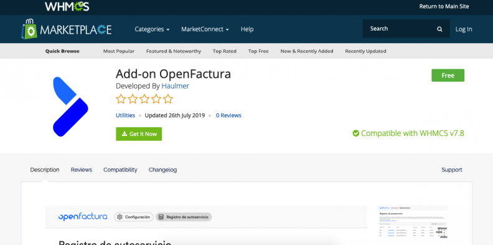Open the Log In page

(x=464, y=29)
